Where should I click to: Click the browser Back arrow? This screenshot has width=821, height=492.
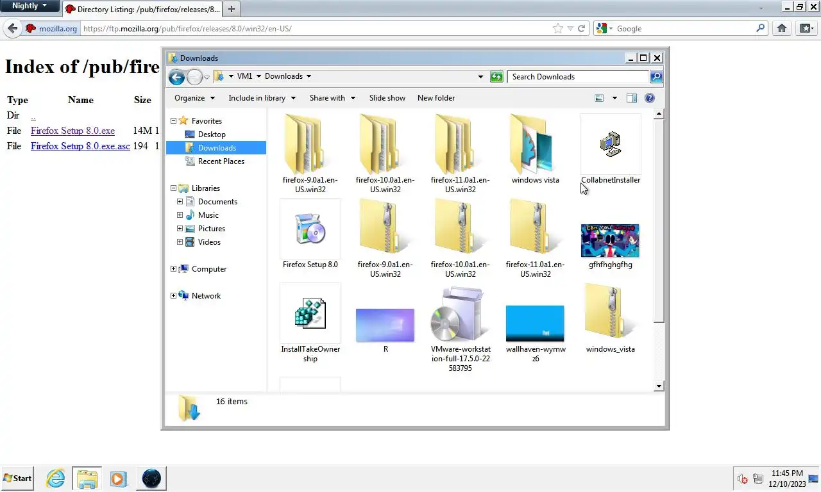12,28
